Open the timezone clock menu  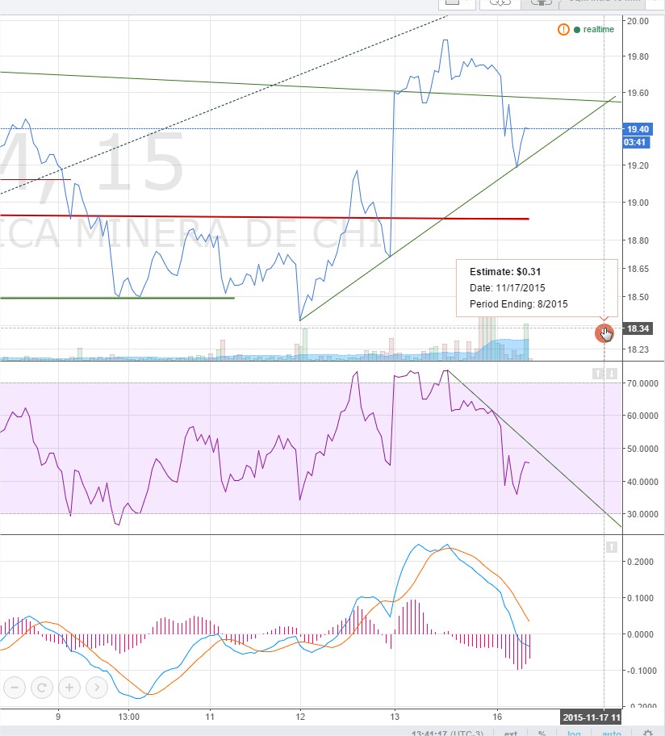point(448,734)
